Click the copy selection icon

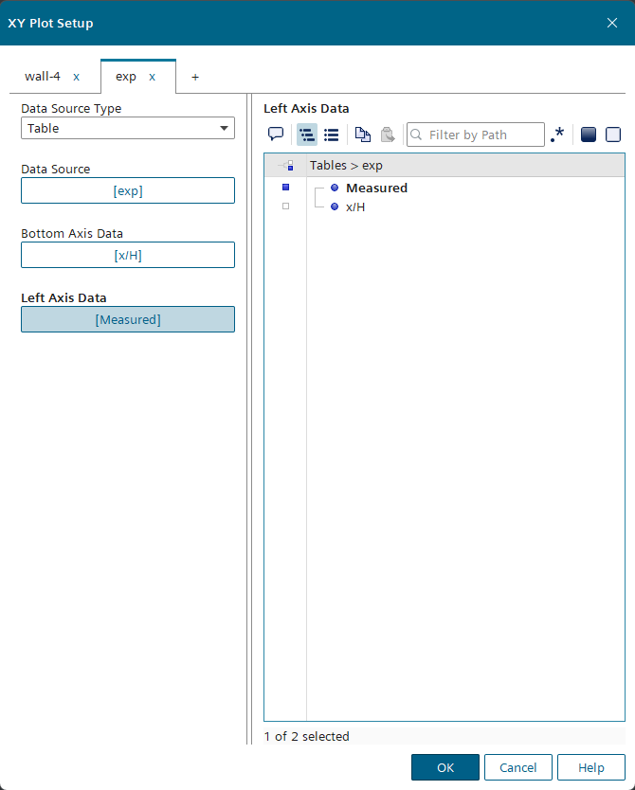pyautogui.click(x=362, y=135)
